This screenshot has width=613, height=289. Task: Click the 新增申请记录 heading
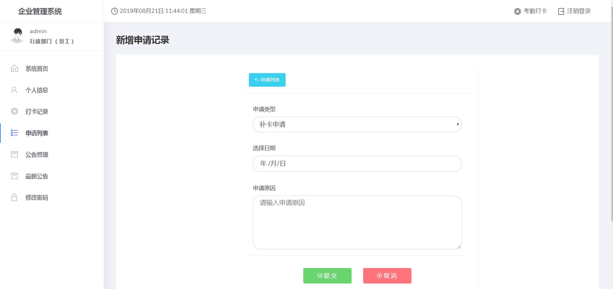tap(143, 40)
